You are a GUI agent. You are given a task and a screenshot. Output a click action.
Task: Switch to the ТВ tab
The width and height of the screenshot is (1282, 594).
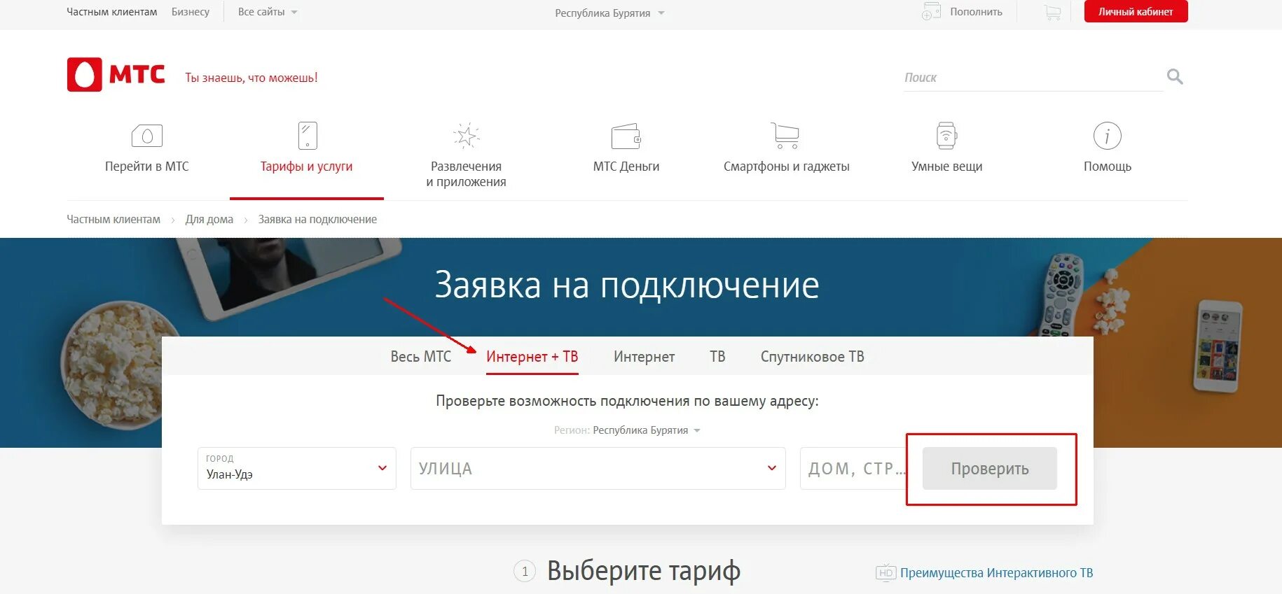[717, 357]
